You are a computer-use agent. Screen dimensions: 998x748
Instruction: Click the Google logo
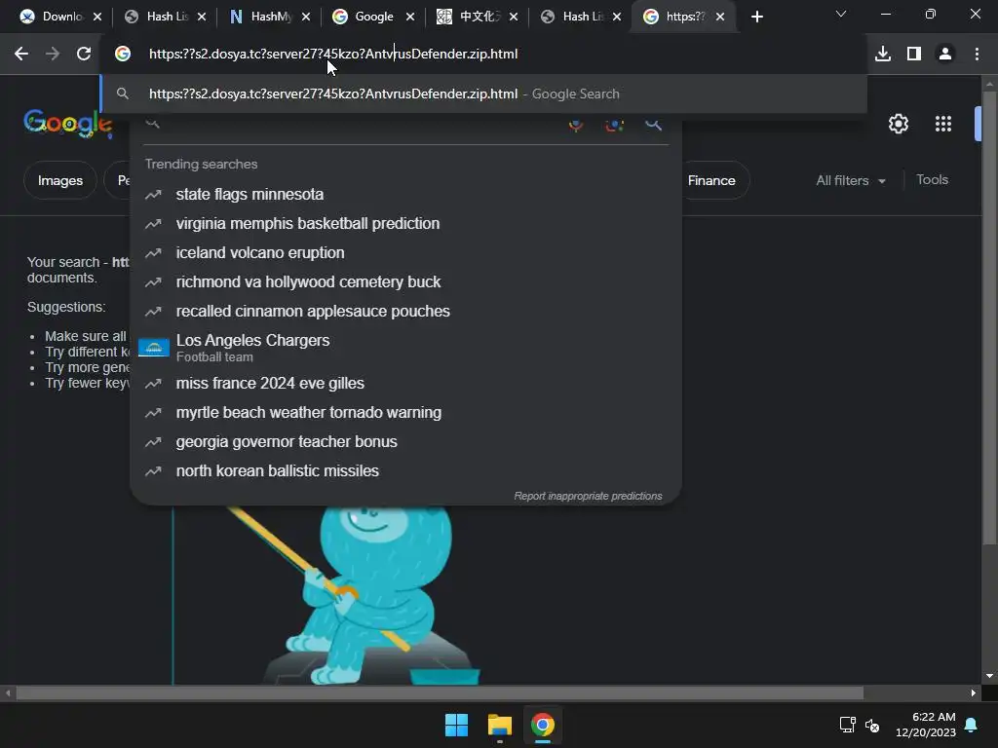(x=68, y=124)
